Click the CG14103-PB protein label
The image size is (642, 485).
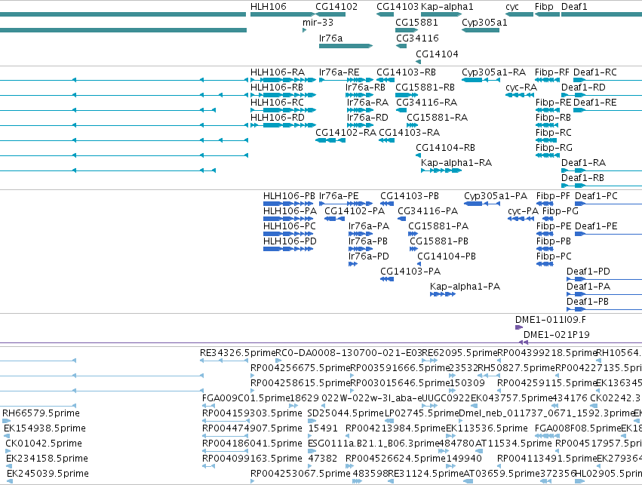point(410,196)
